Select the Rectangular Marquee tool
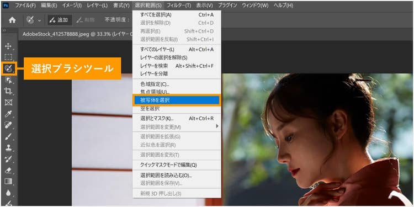The image size is (414, 207). pyautogui.click(x=8, y=57)
